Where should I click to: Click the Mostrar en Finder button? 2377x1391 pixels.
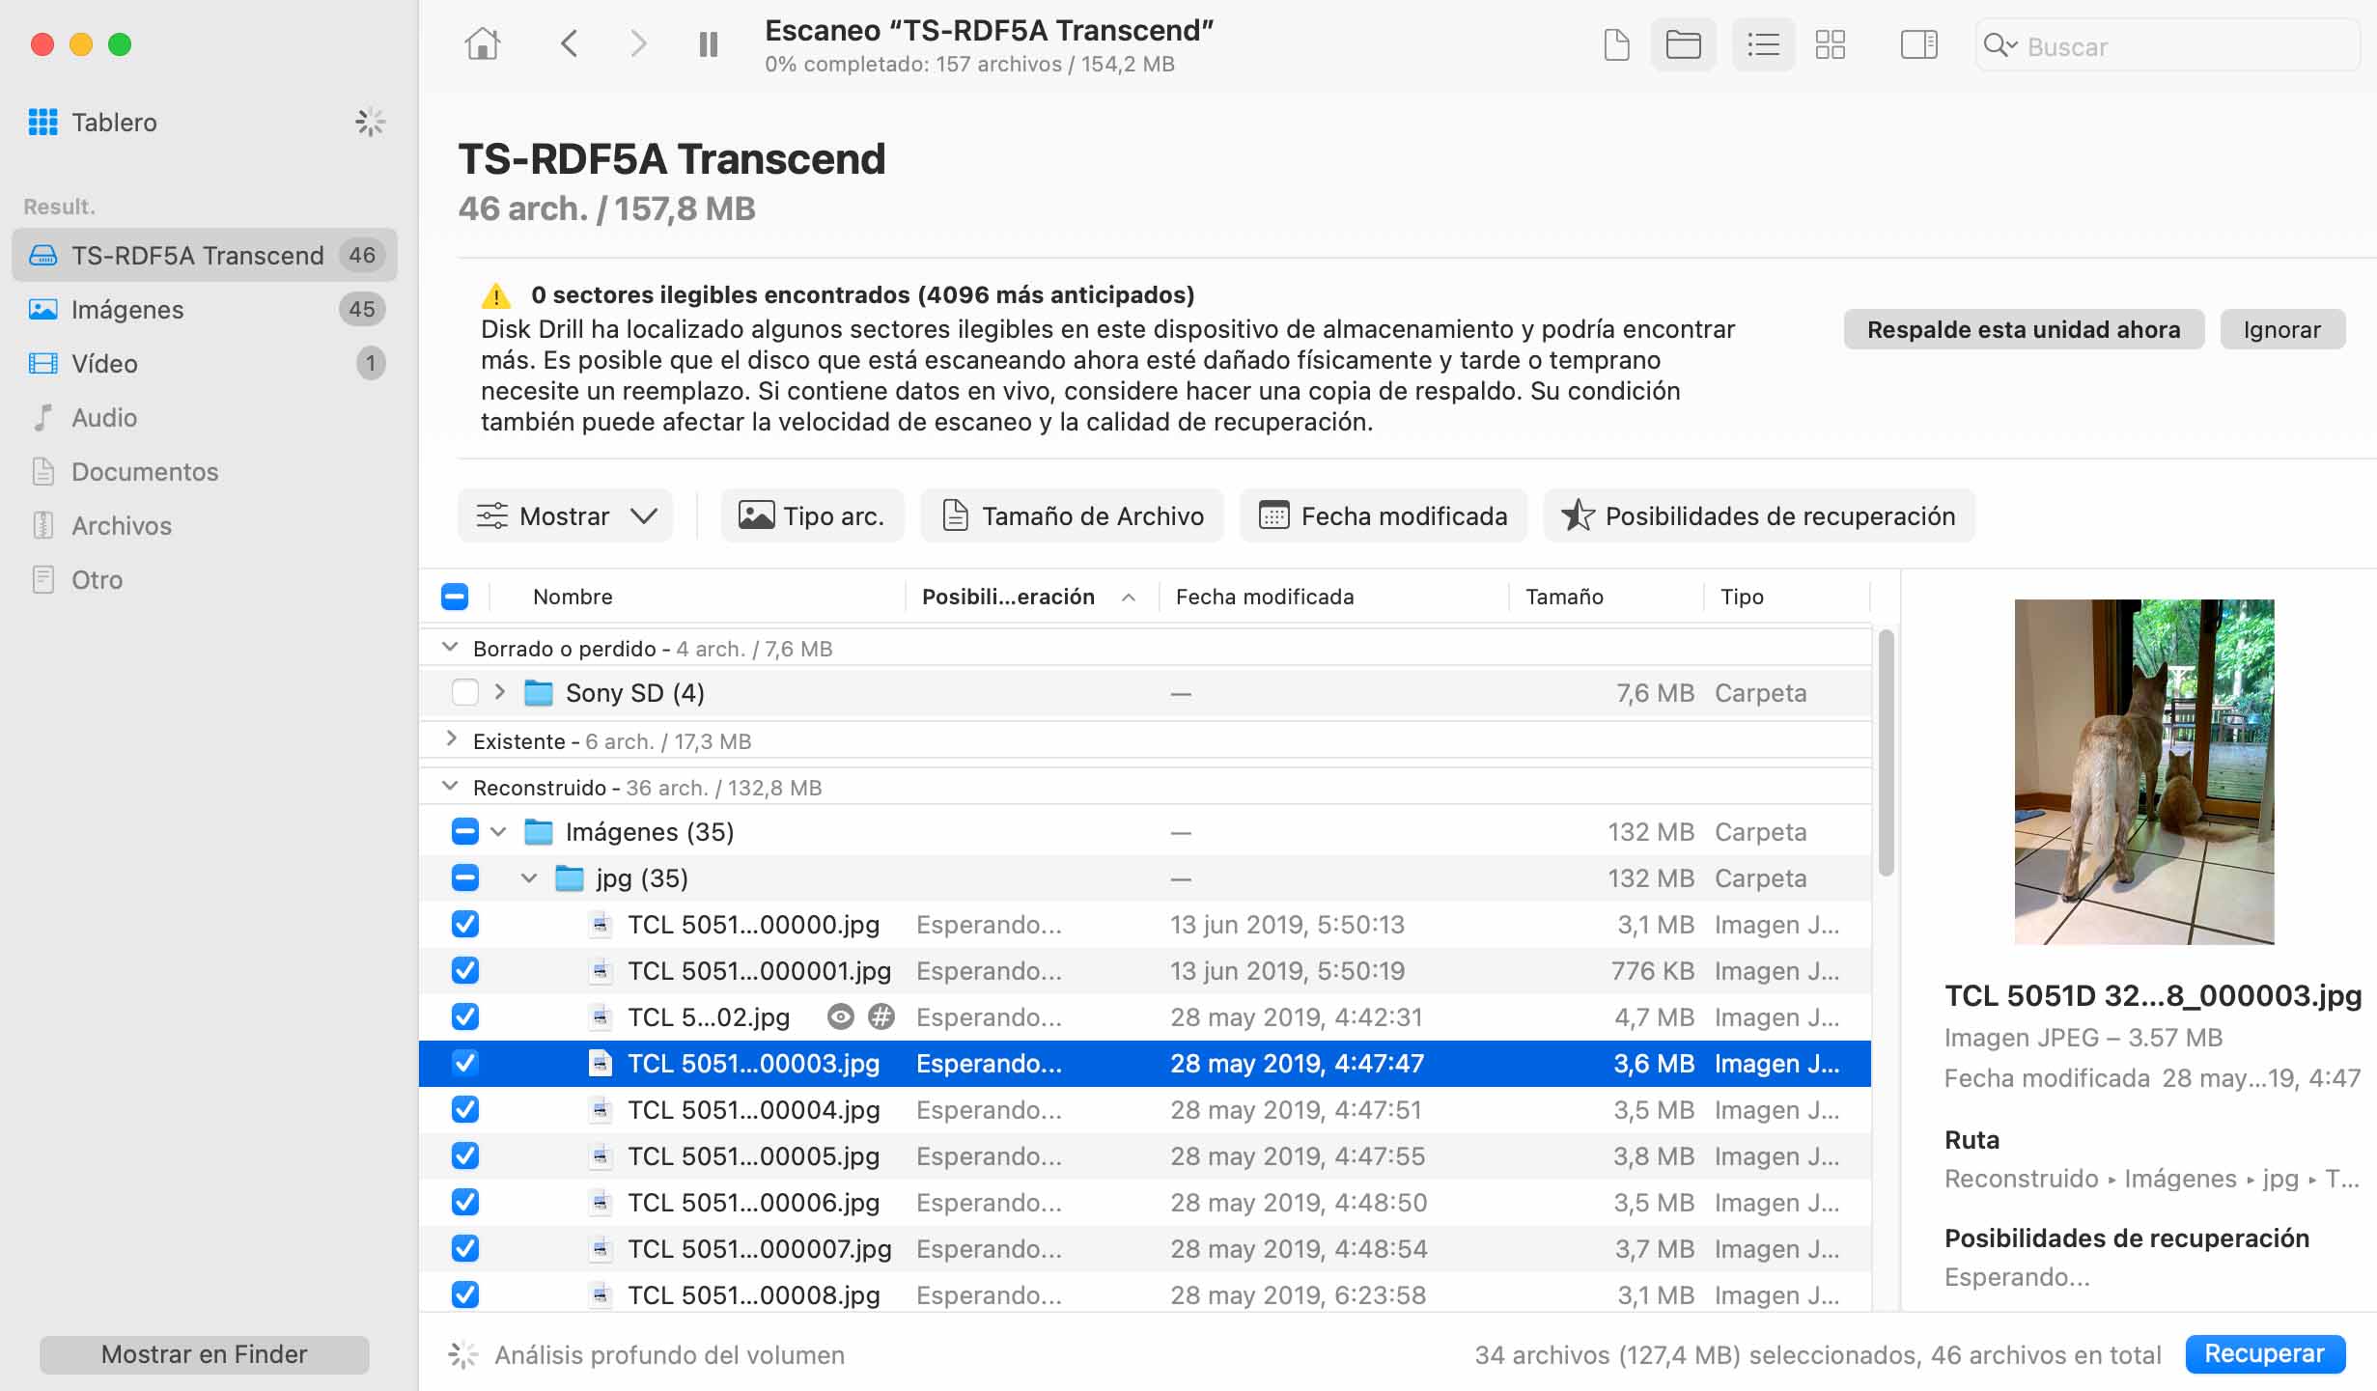coord(205,1353)
